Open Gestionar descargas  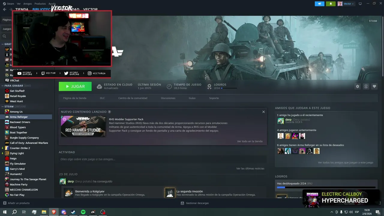coord(195,203)
